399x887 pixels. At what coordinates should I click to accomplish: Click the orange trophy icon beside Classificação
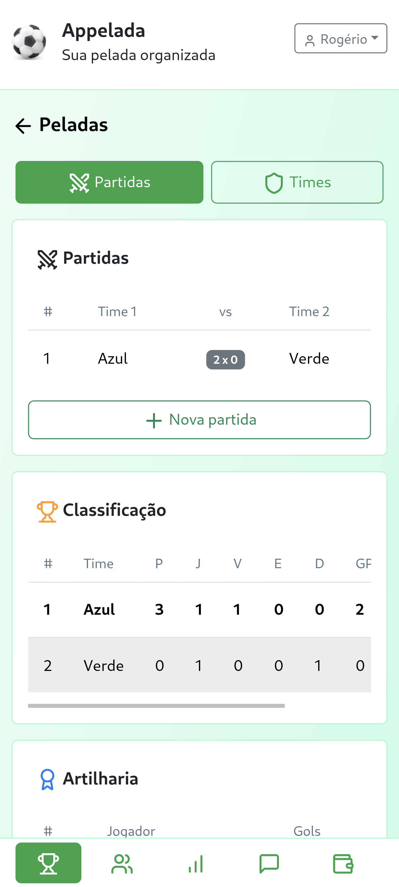[47, 512]
